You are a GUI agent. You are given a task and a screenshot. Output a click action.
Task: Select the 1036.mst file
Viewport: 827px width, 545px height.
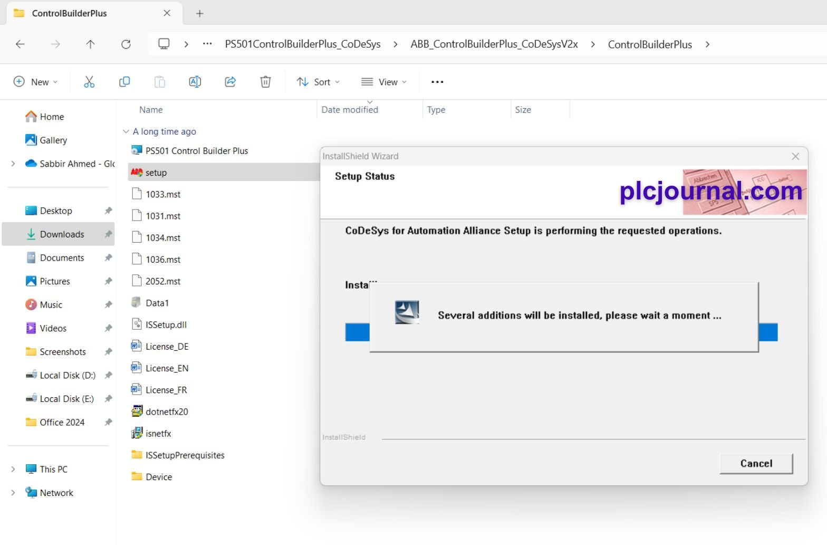pos(156,260)
